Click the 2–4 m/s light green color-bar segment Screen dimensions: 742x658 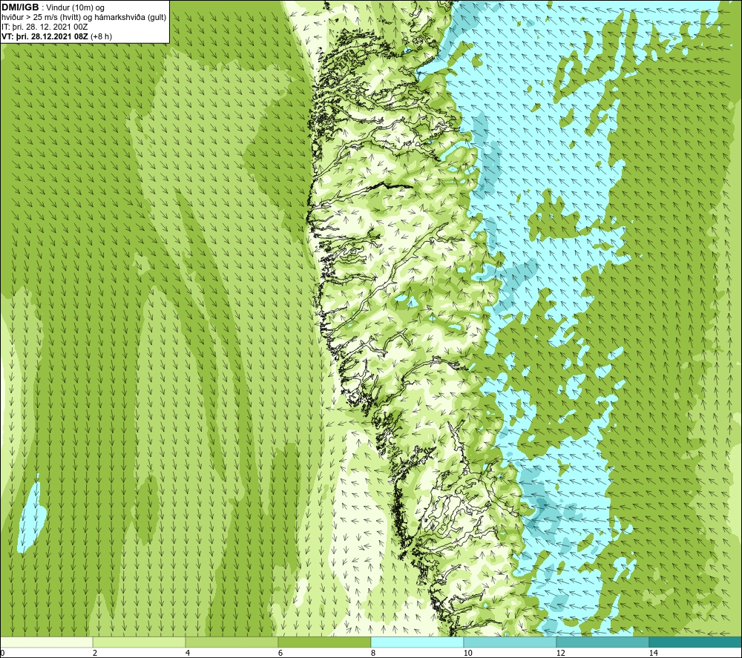pyautogui.click(x=139, y=642)
